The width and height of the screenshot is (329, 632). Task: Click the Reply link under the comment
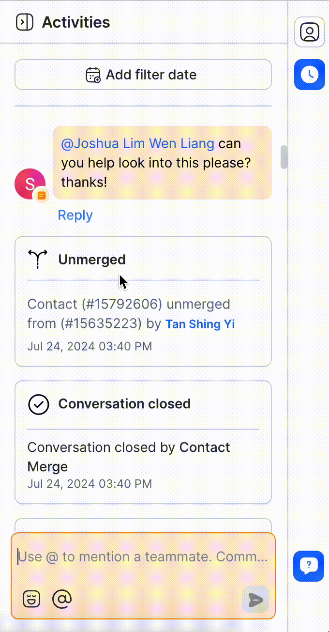tap(75, 215)
